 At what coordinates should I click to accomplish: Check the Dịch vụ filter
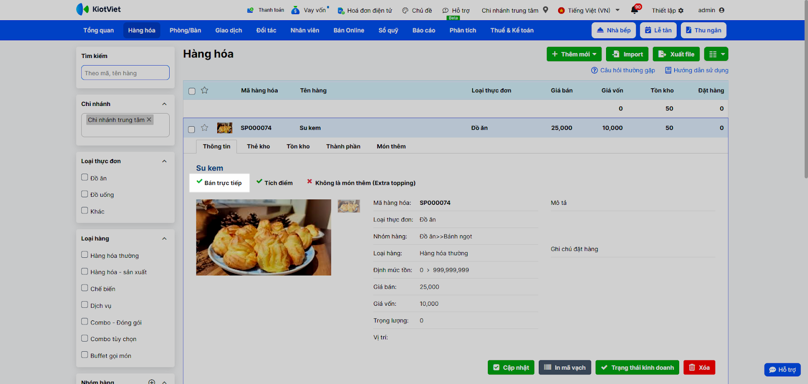pos(85,305)
